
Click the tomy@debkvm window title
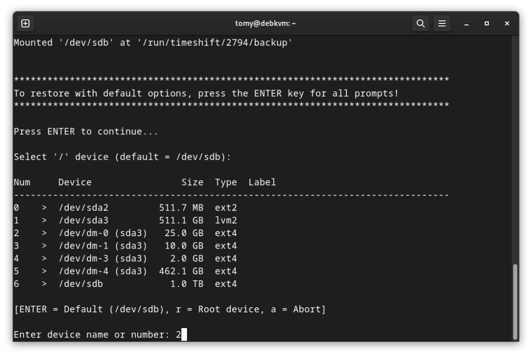[265, 23]
